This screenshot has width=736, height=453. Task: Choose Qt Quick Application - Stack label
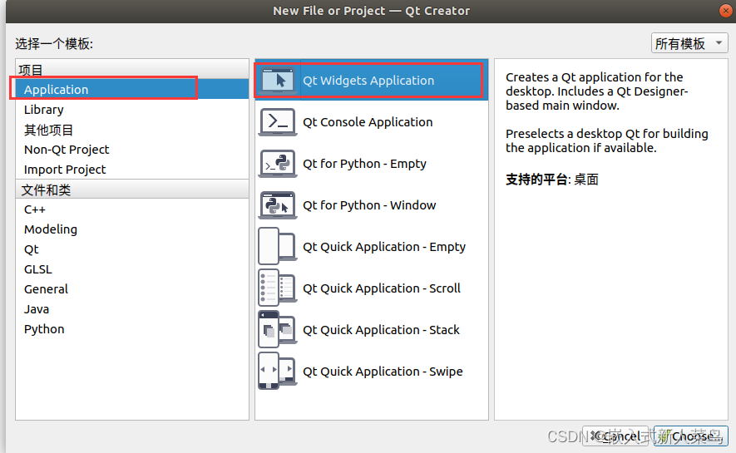click(x=381, y=330)
